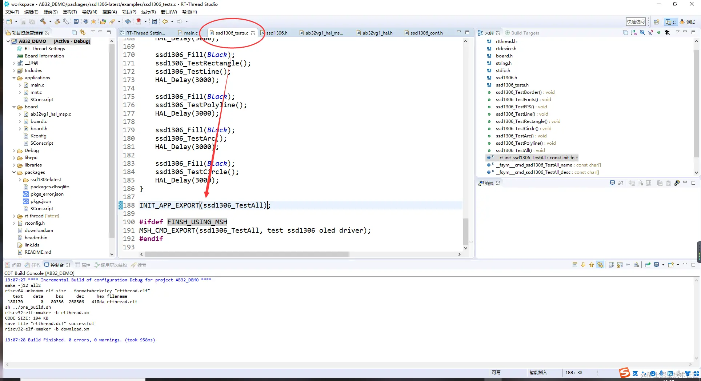Viewport: 701px width, 381px height.
Task: Click the Clean build icon in toolbar
Action: 57,22
